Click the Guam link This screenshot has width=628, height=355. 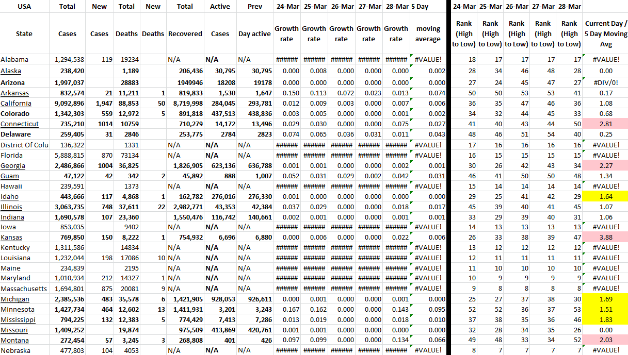[10, 176]
